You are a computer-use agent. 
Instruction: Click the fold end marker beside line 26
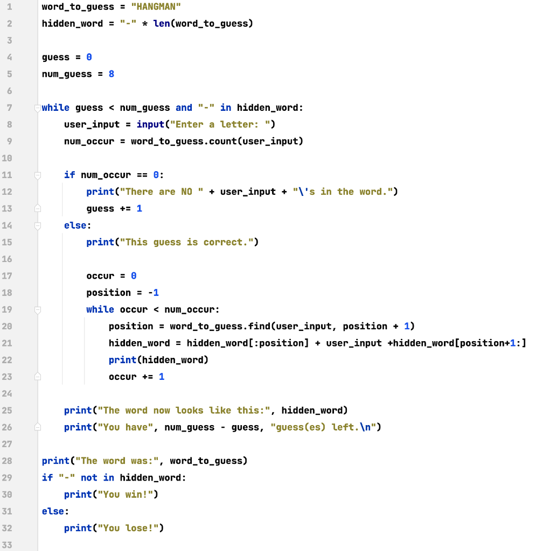(37, 427)
